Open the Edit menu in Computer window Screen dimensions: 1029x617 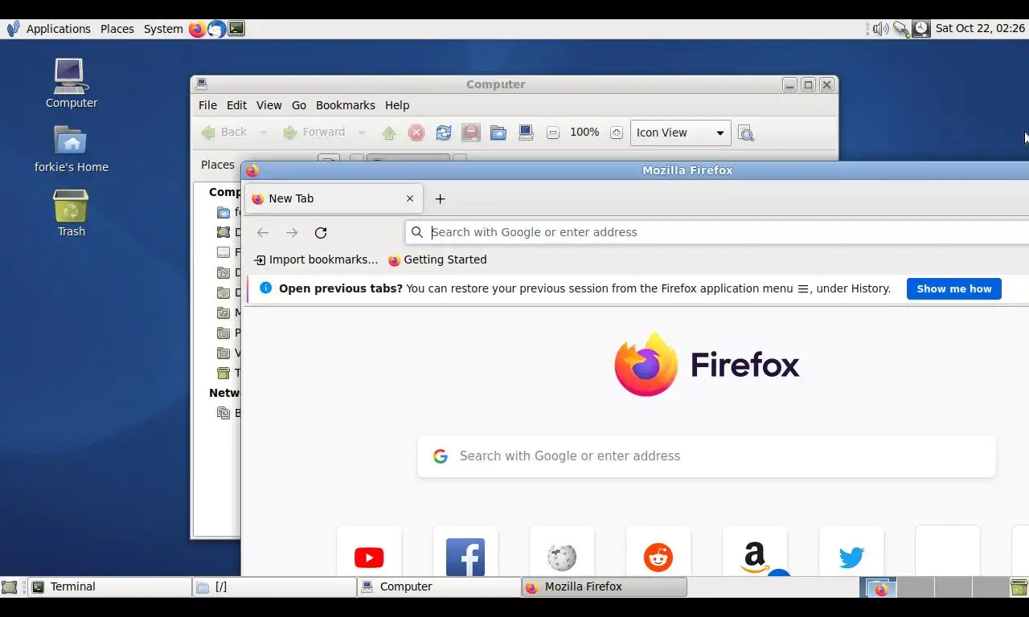tap(236, 105)
